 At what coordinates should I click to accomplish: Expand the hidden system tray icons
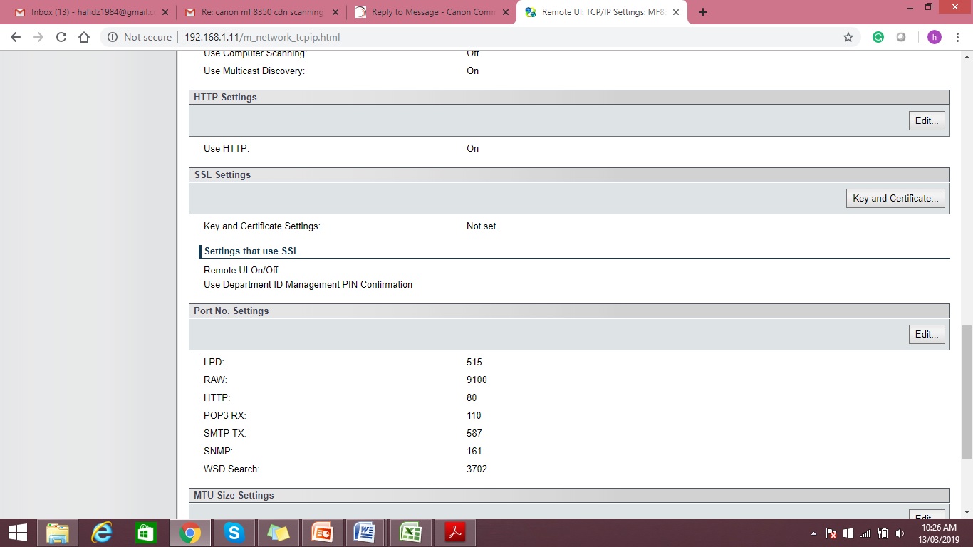[x=813, y=533]
